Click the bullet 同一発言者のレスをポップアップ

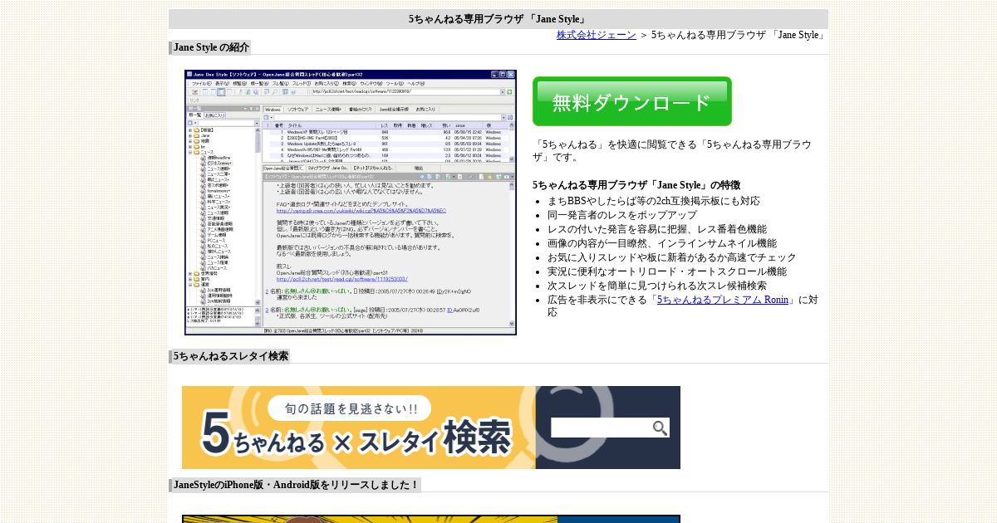coord(622,215)
